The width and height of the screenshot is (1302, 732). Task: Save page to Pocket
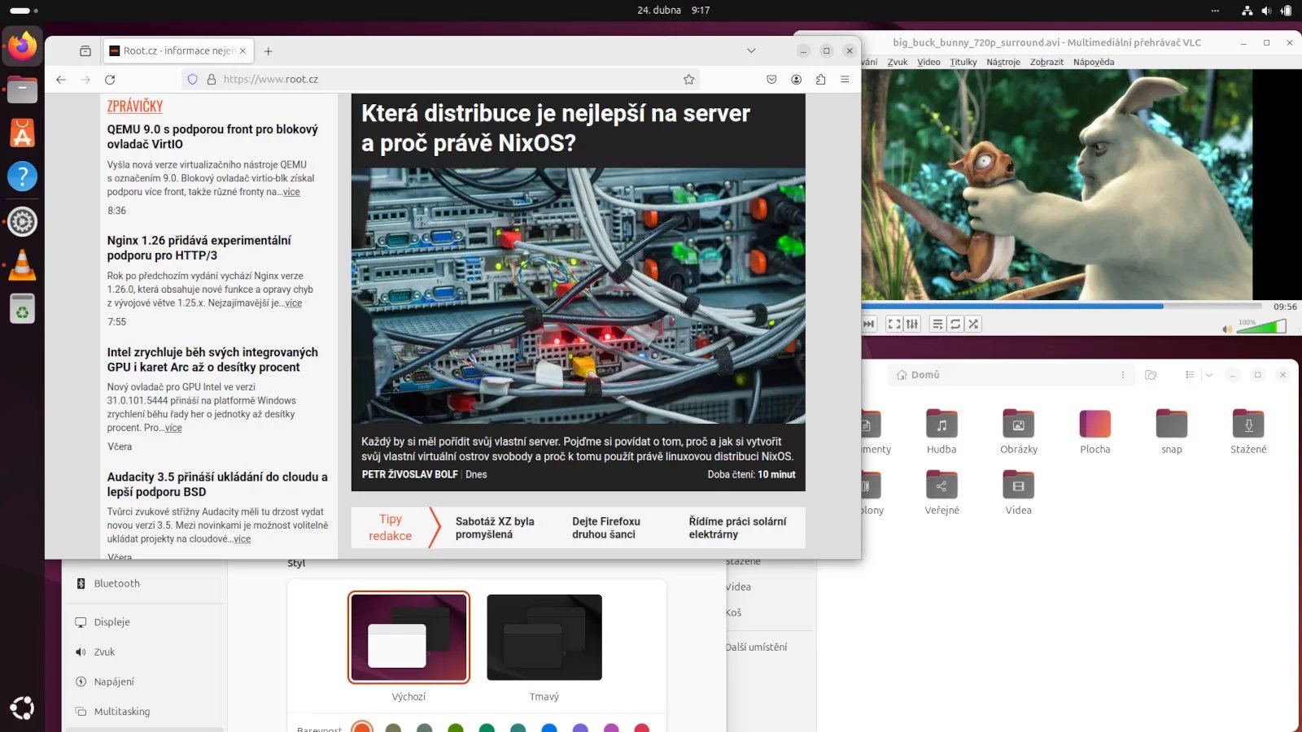pos(771,80)
